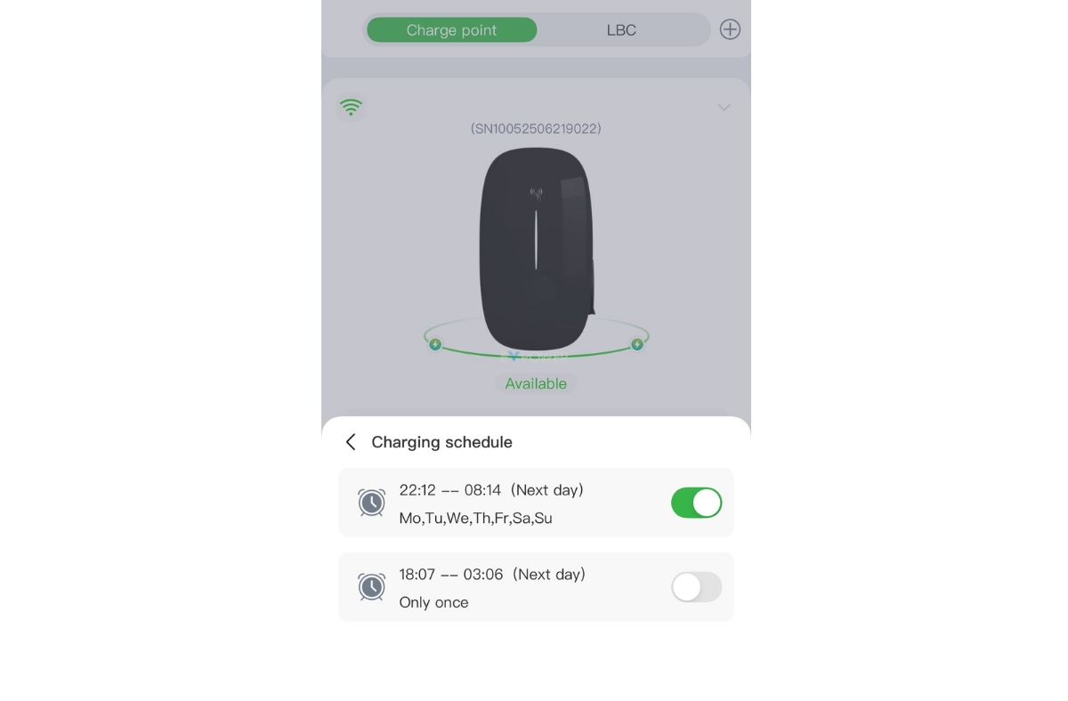Tap the serial number SN10052506219022
This screenshot has height=701, width=1068.
536,129
